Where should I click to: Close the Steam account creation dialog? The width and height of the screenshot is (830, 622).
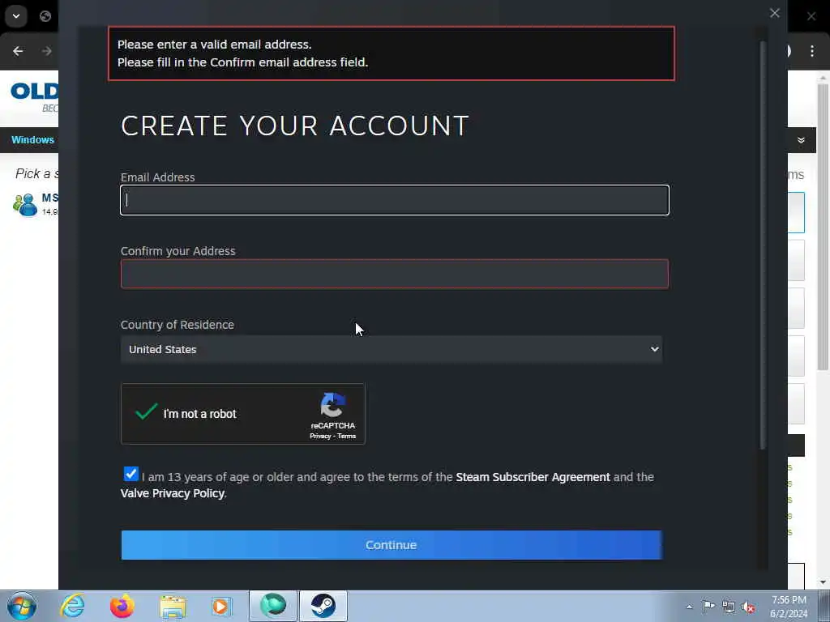click(x=774, y=13)
